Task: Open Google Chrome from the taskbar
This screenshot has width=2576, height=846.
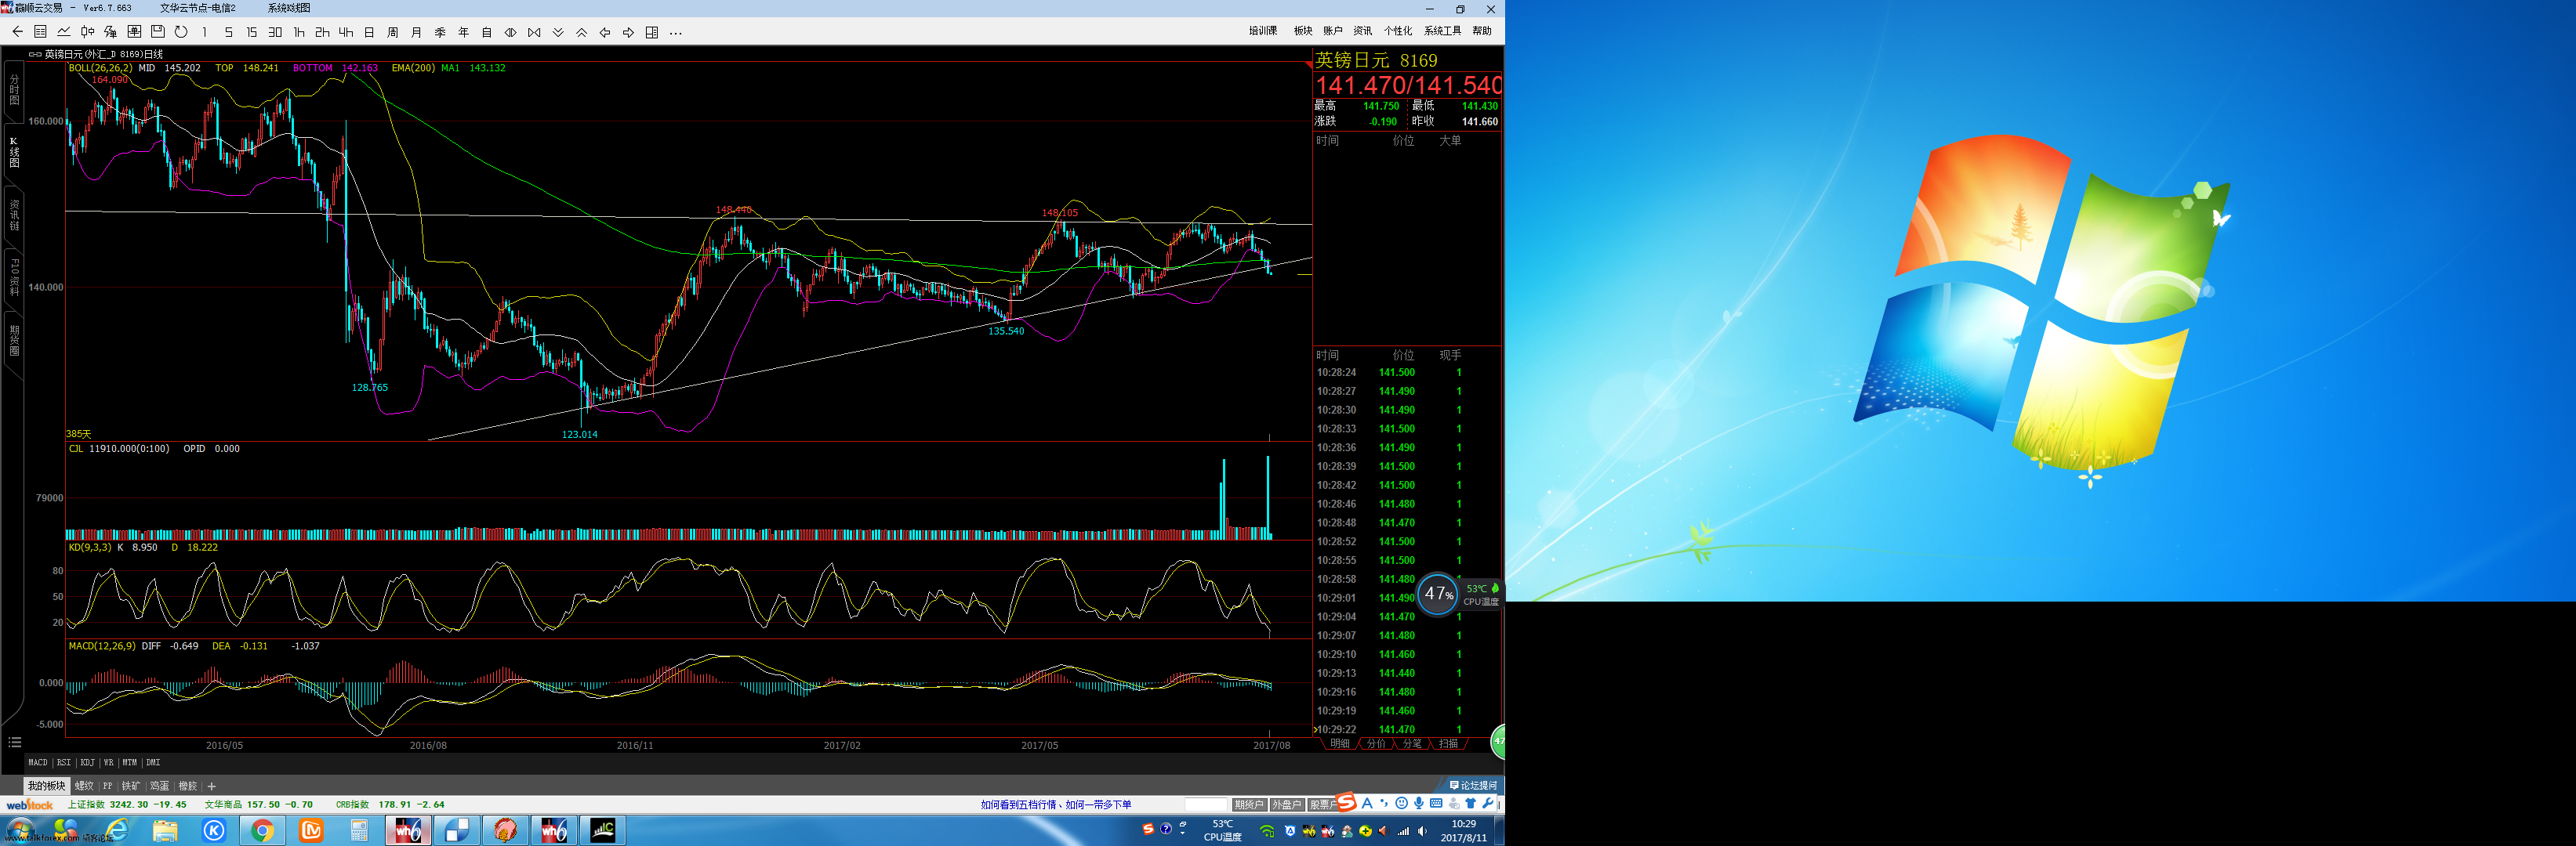Action: coord(262,830)
